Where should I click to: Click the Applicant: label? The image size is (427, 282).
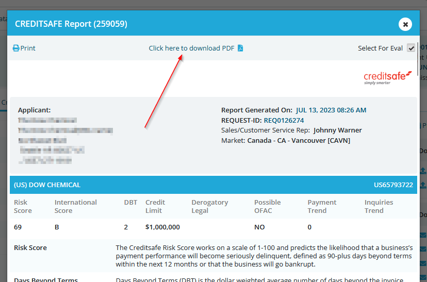[x=35, y=110]
